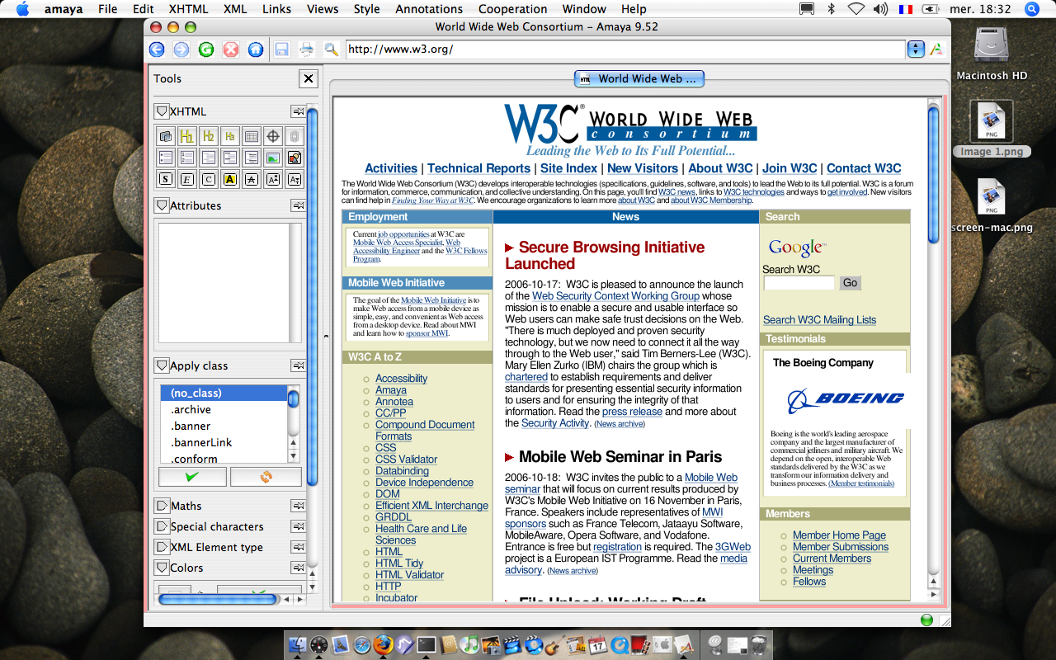Apply strikethrough with the crossed A tool
Image resolution: width=1056 pixels, height=660 pixels.
point(252,179)
